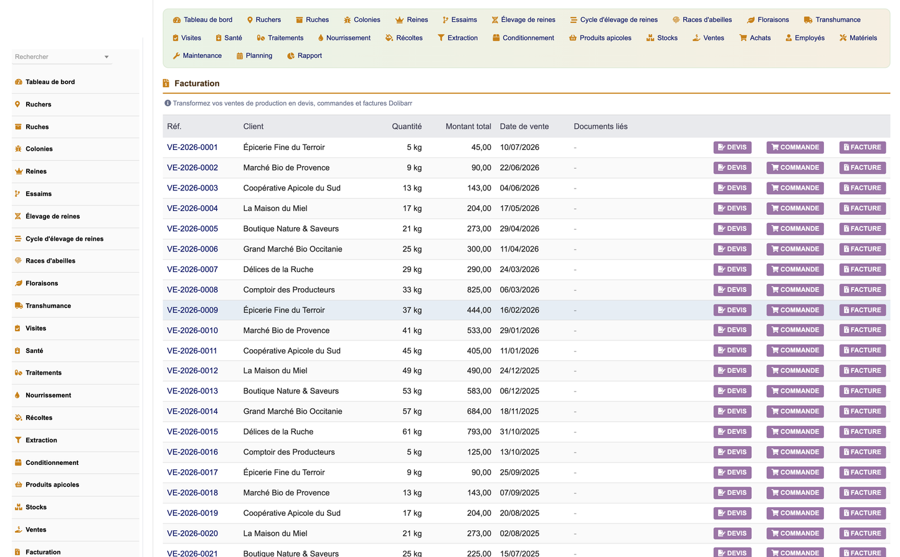This screenshot has height=557, width=900.
Task: Click date 24/12/2025 cell
Action: click(519, 371)
